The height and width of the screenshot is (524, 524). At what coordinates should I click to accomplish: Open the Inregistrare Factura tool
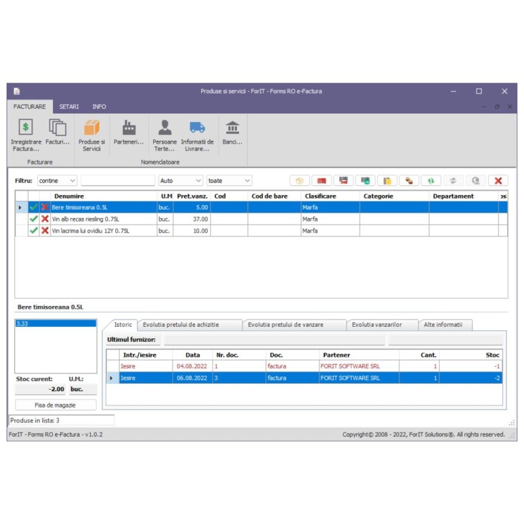pyautogui.click(x=25, y=136)
